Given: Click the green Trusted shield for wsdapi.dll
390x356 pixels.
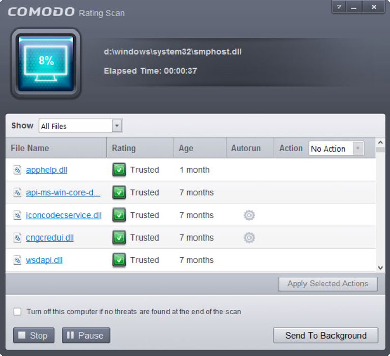Looking at the screenshot, I should [x=119, y=260].
